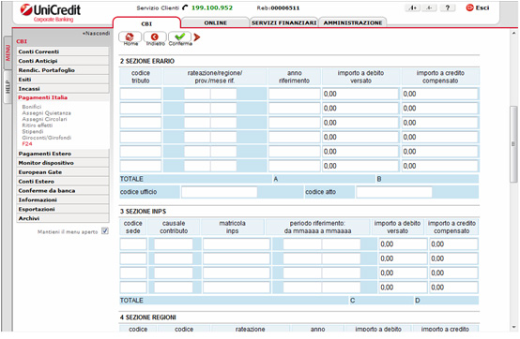Confirm with the green Conferma checkmark
The height and width of the screenshot is (339, 520).
click(x=179, y=38)
